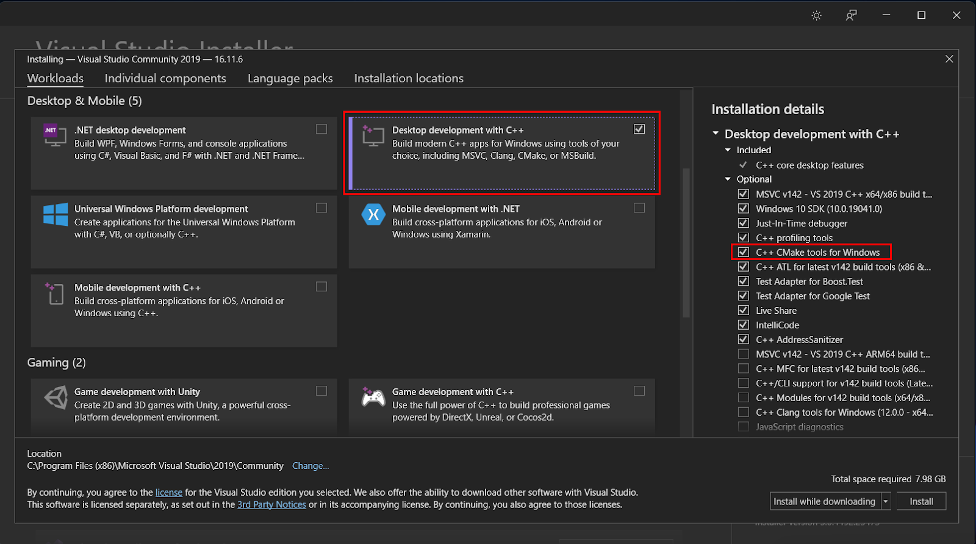Click the Gaming (2) section heading
Screen dimensions: 976x544
pos(56,363)
